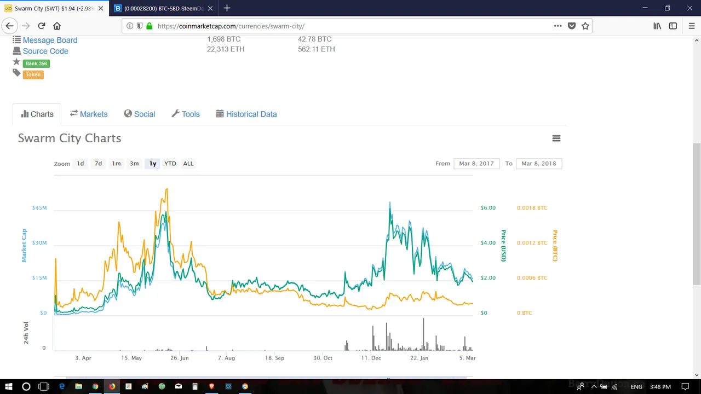701x394 pixels.
Task: Open the chart context hamburger menu
Action: [x=556, y=138]
